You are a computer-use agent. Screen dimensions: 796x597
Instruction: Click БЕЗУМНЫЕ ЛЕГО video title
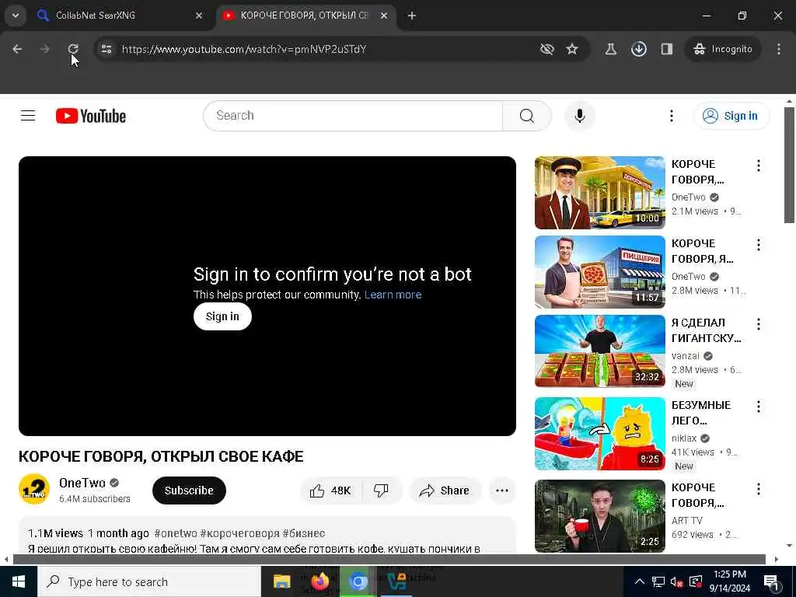701,413
